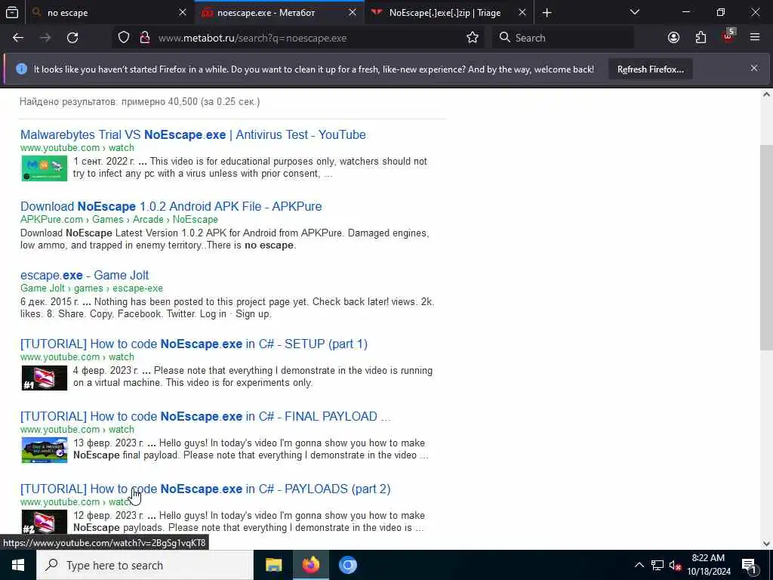Open the notification center icon
This screenshot has height=580, width=773.
749,565
